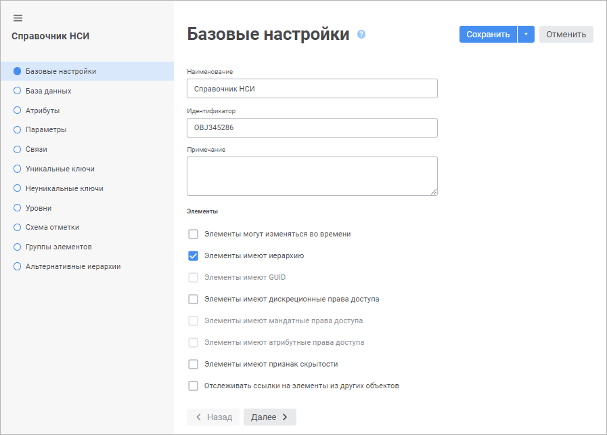
Task: Open the hamburger menu icon
Action: click(x=18, y=18)
